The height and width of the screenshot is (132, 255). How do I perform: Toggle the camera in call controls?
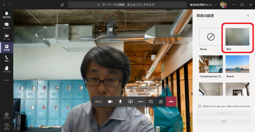click(x=110, y=102)
